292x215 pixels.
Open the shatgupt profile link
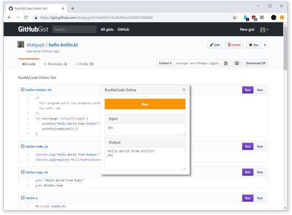point(36,45)
